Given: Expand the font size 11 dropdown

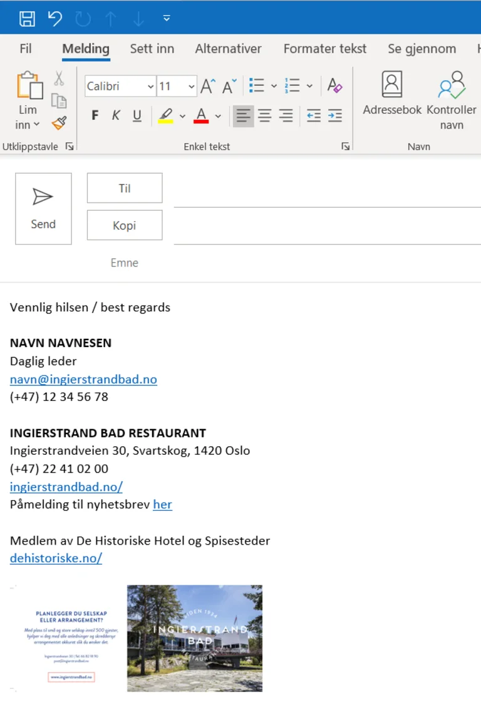Looking at the screenshot, I should tap(191, 87).
